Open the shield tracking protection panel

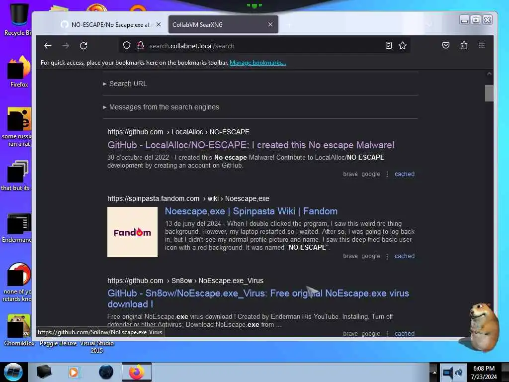click(x=127, y=45)
